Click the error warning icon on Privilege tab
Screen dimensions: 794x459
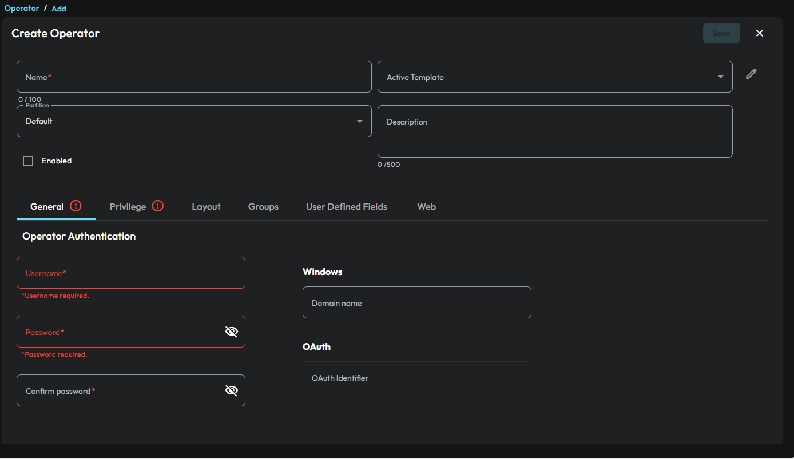click(158, 206)
